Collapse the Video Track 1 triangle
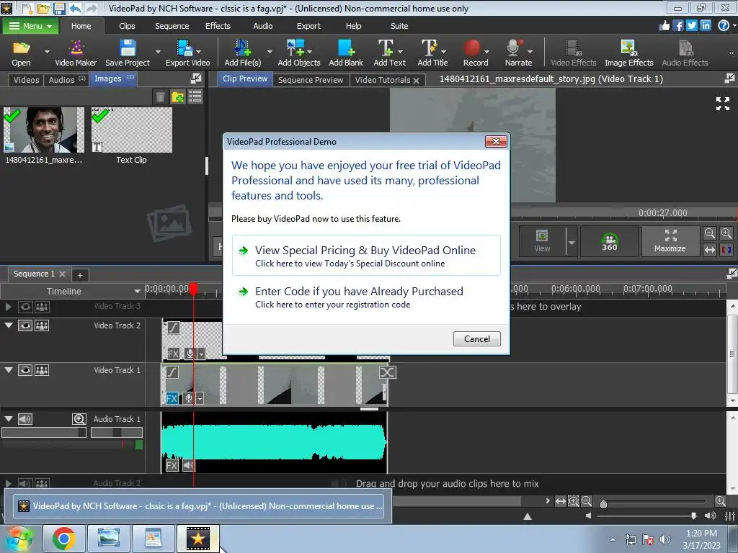This screenshot has width=738, height=553. tap(9, 369)
